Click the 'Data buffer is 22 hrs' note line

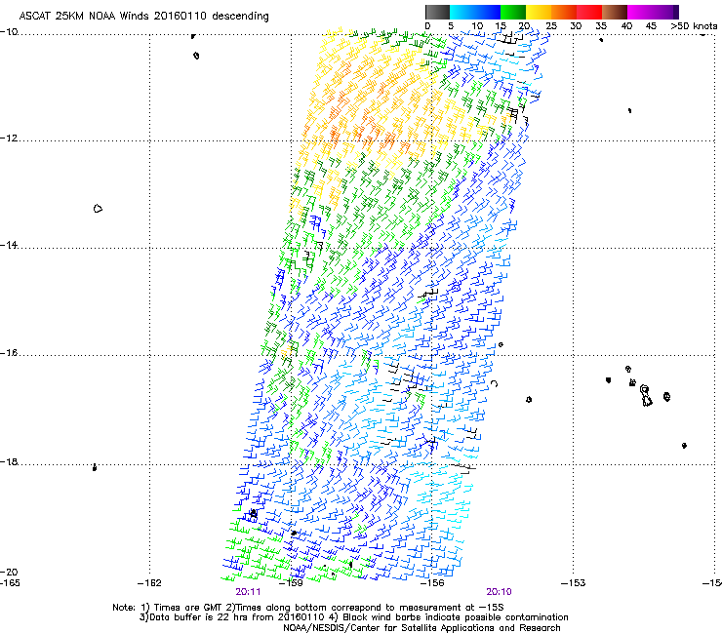tap(353, 617)
